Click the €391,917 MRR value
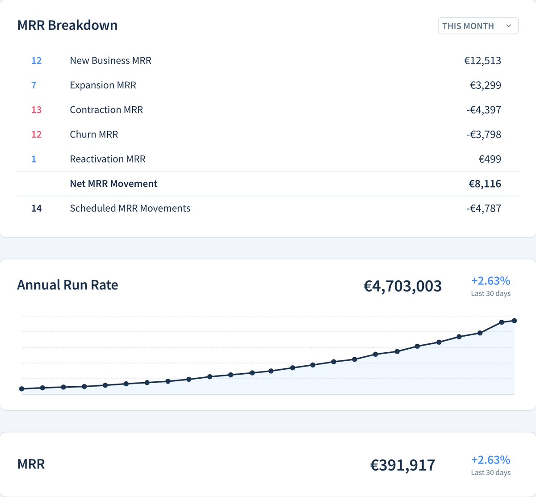 click(403, 465)
